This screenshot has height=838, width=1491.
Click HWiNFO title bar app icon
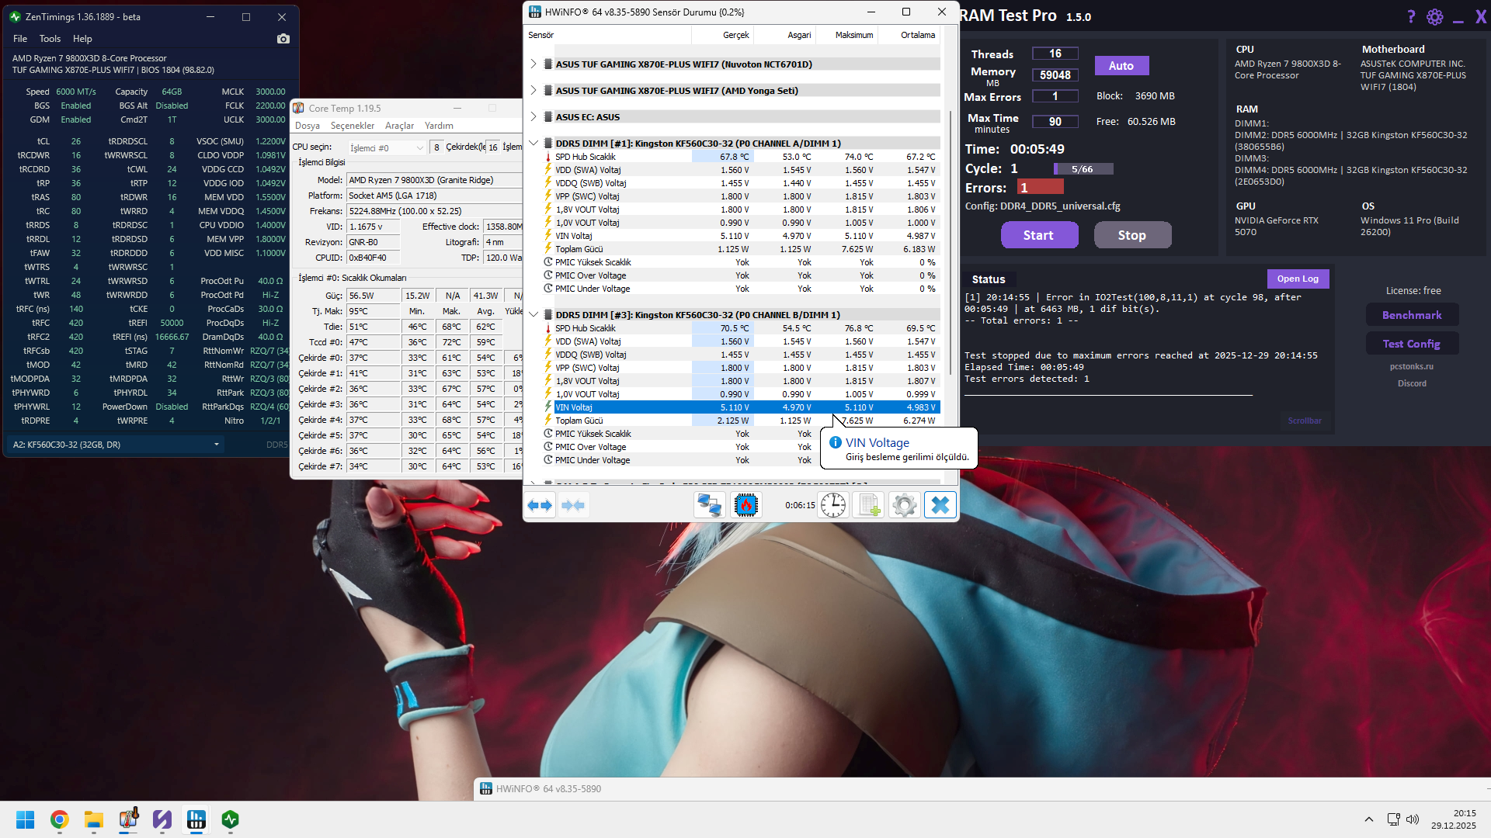(x=535, y=12)
